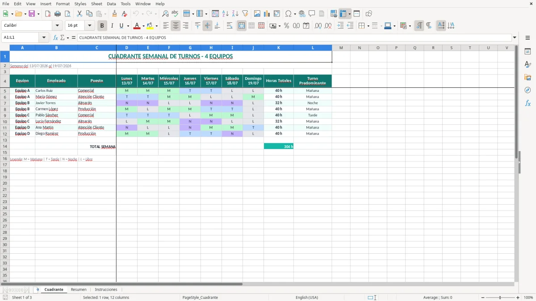Screen dimensions: 536x301
Task: Open the Borders dropdown arrow
Action: [368, 26]
